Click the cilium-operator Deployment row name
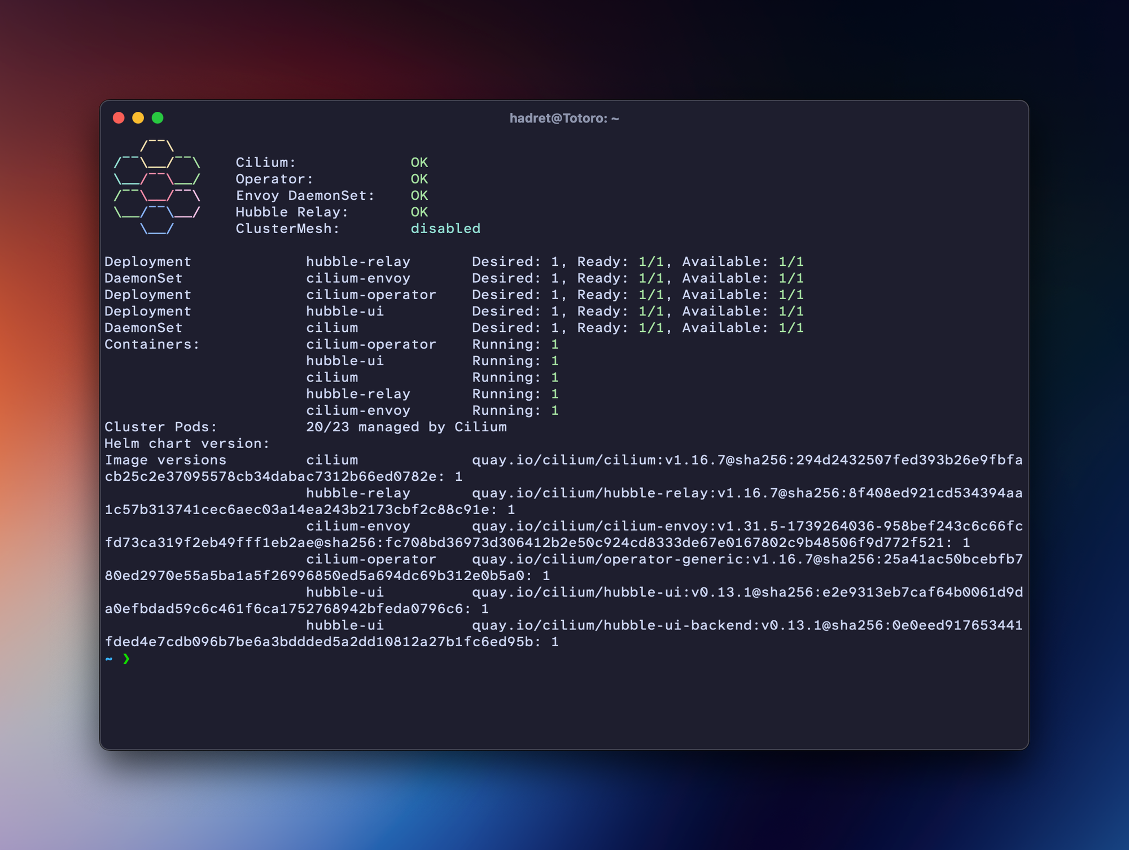The image size is (1129, 850). (x=371, y=295)
